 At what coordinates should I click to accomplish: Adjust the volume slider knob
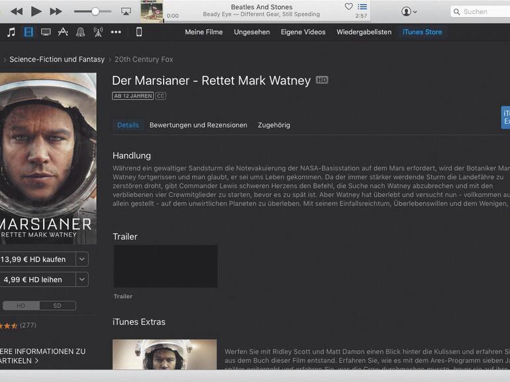pyautogui.click(x=95, y=12)
